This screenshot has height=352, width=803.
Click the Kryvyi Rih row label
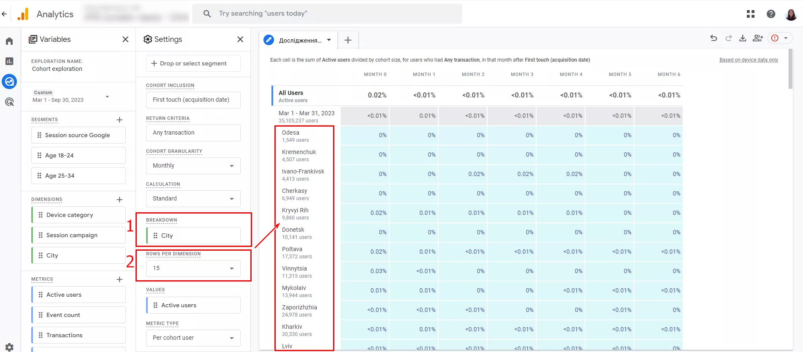pos(295,210)
